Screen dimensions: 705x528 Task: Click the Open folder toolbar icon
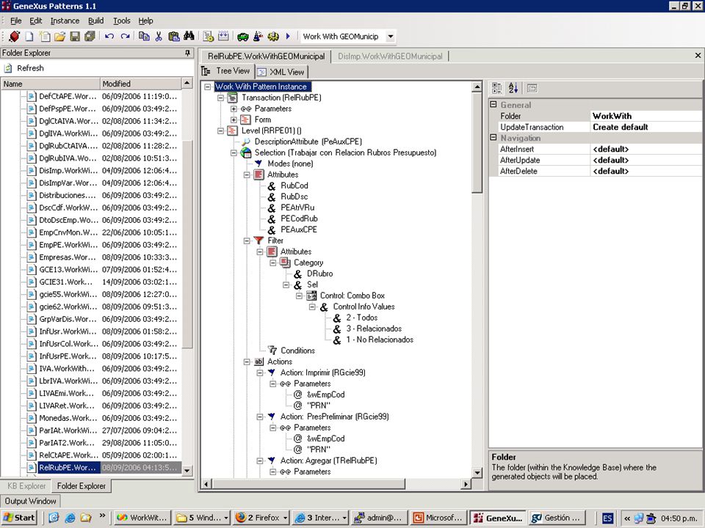point(59,37)
